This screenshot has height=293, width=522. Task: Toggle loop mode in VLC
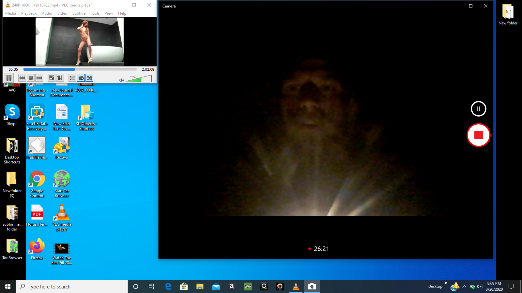pos(81,78)
